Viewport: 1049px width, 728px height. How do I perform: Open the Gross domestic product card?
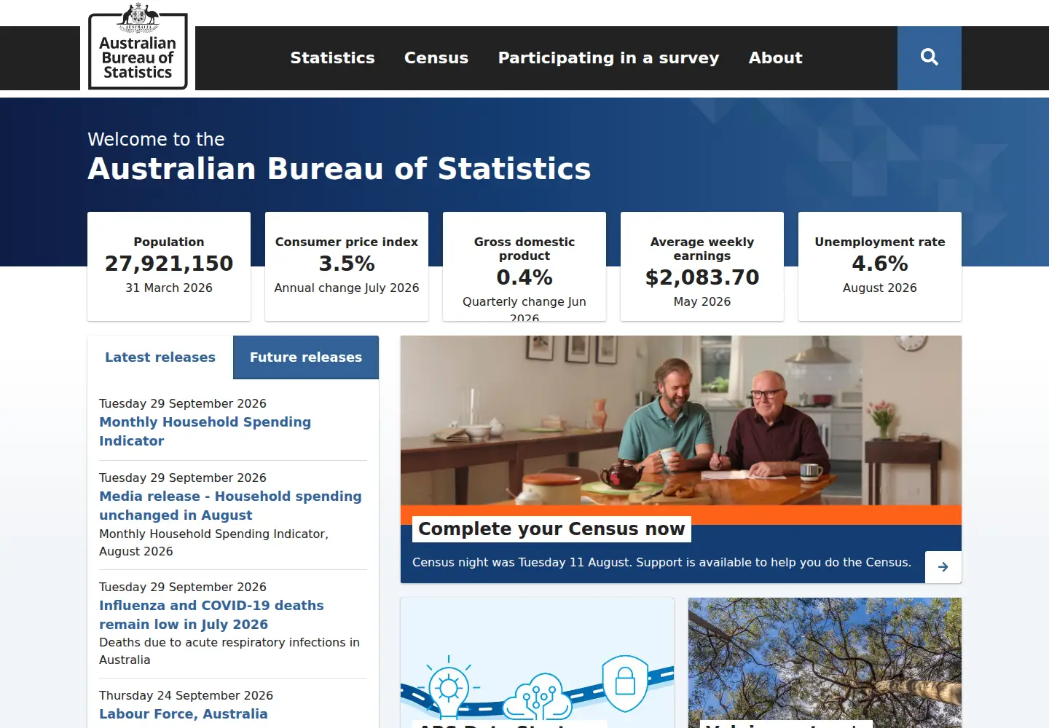coord(524,266)
